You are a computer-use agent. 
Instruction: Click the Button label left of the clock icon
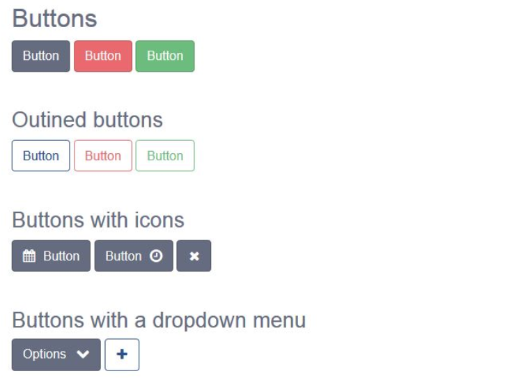(x=123, y=256)
